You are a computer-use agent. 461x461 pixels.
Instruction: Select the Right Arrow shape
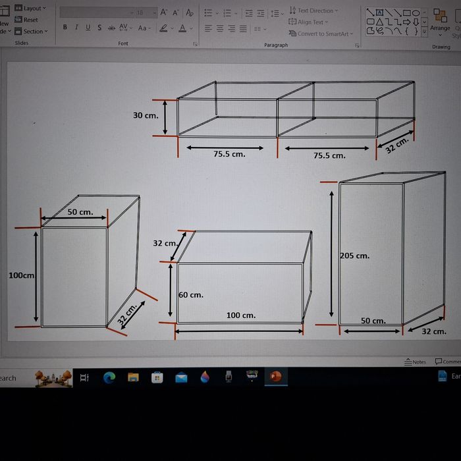[406, 22]
